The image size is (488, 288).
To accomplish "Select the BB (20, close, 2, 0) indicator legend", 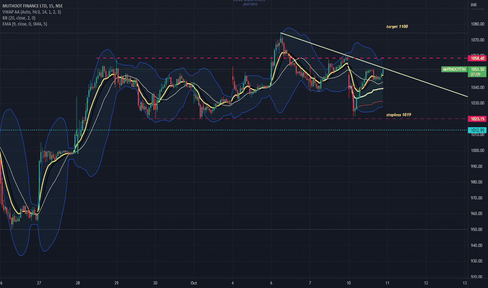I will pos(19,18).
